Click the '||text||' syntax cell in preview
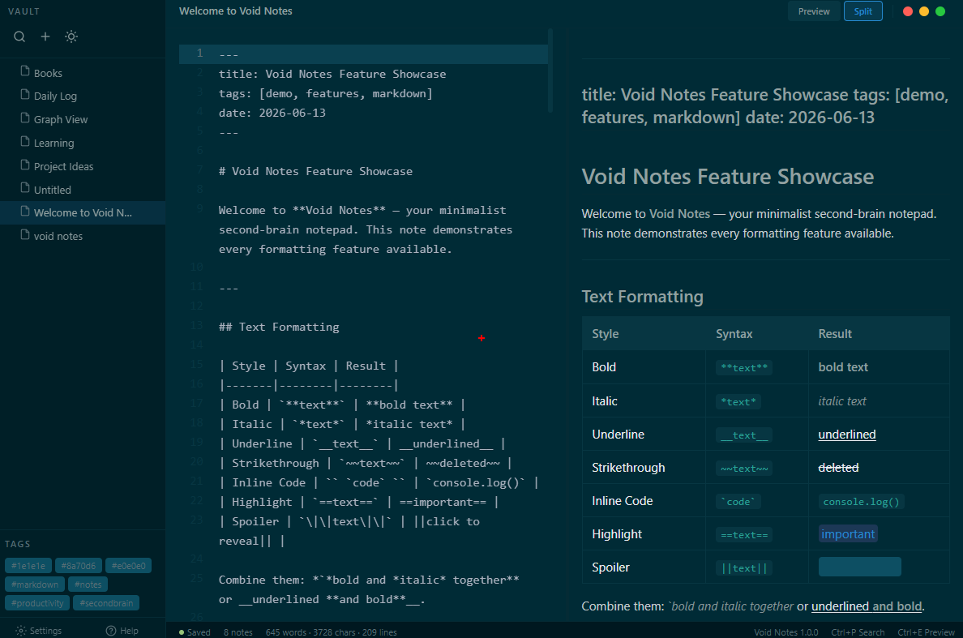The width and height of the screenshot is (963, 638). tap(744, 568)
